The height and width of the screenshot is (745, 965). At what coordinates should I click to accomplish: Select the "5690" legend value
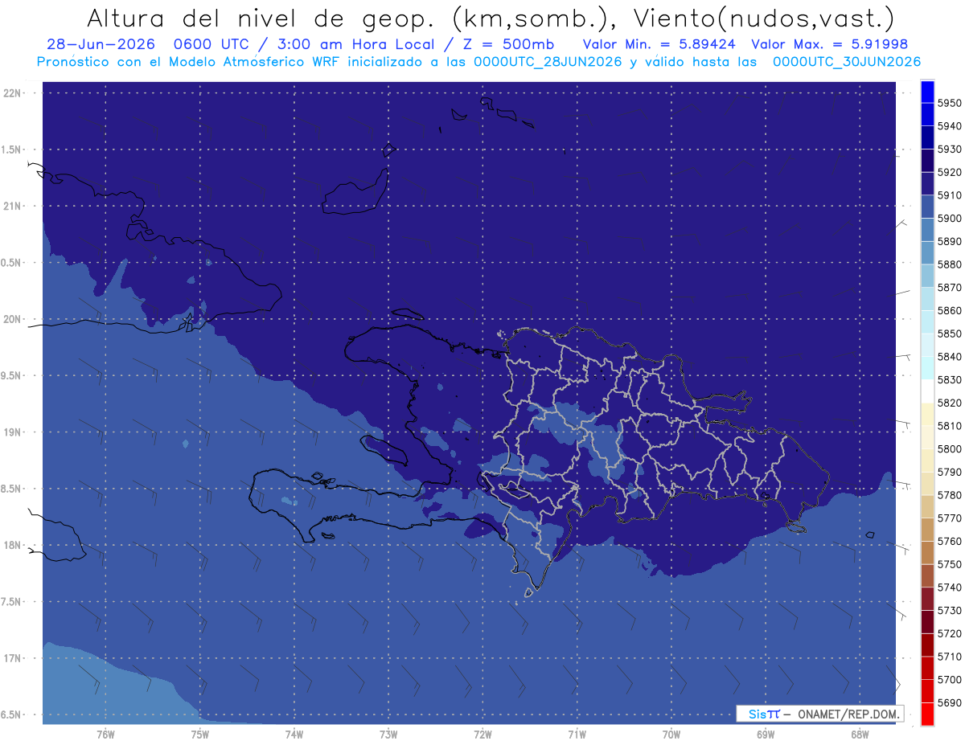(950, 702)
